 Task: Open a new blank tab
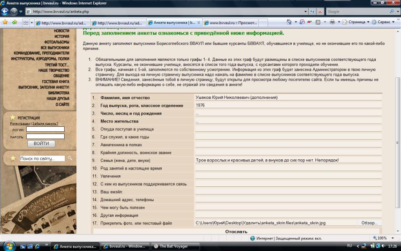pyautogui.click(x=263, y=23)
